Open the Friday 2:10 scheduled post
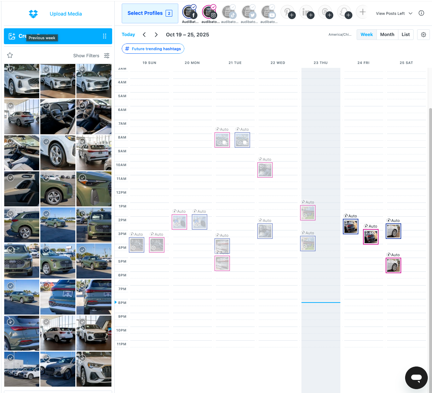Image resolution: width=432 pixels, height=393 pixels. click(x=351, y=227)
